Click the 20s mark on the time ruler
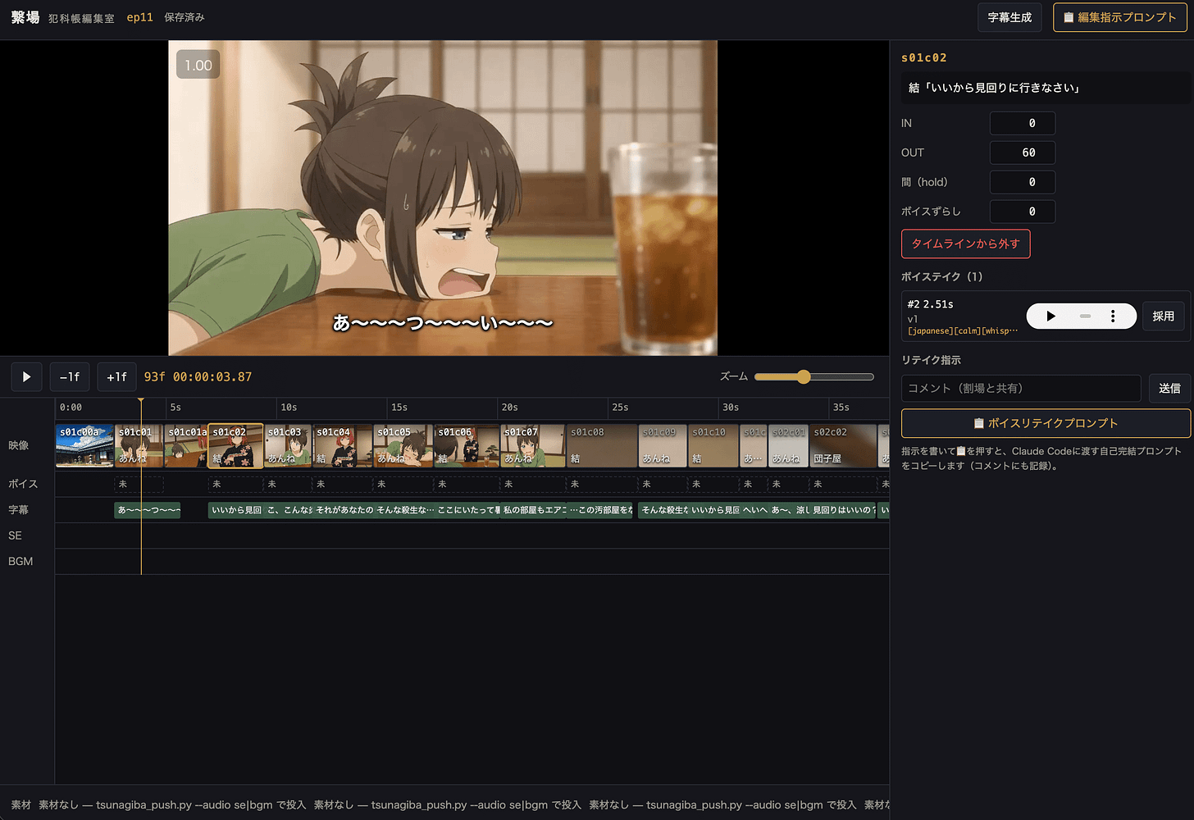 pos(509,408)
